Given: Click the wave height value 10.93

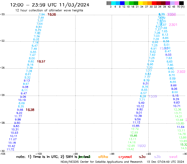Looking at the screenshot, I should click(x=14, y=133).
